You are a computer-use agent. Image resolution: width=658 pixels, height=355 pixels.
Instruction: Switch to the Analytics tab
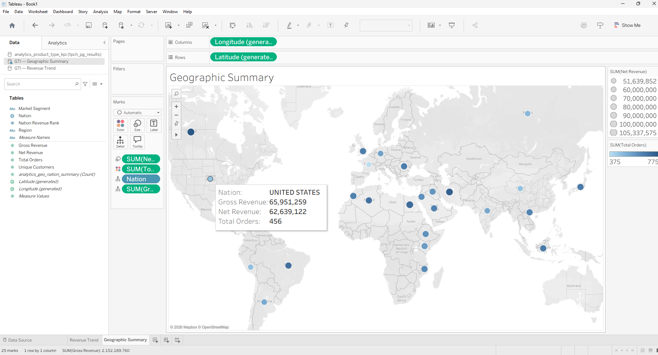[x=57, y=43]
